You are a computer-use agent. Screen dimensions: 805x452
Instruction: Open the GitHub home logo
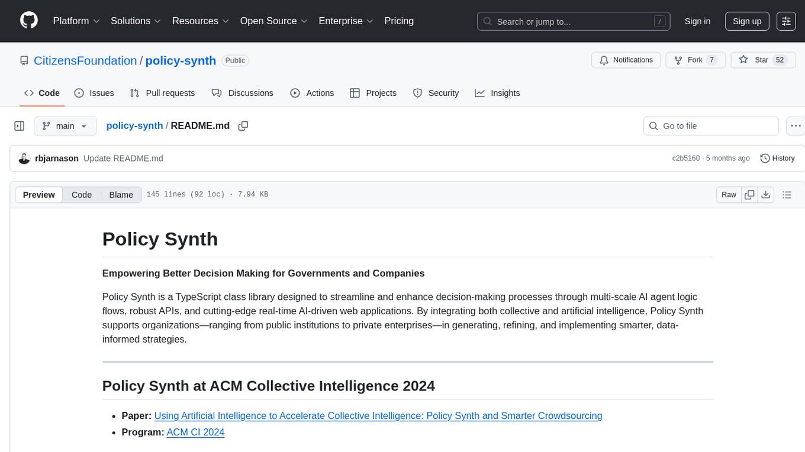[29, 21]
